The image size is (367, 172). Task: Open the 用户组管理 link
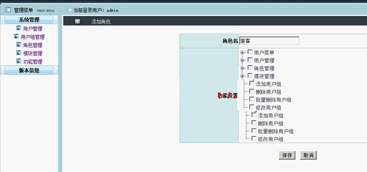33,37
